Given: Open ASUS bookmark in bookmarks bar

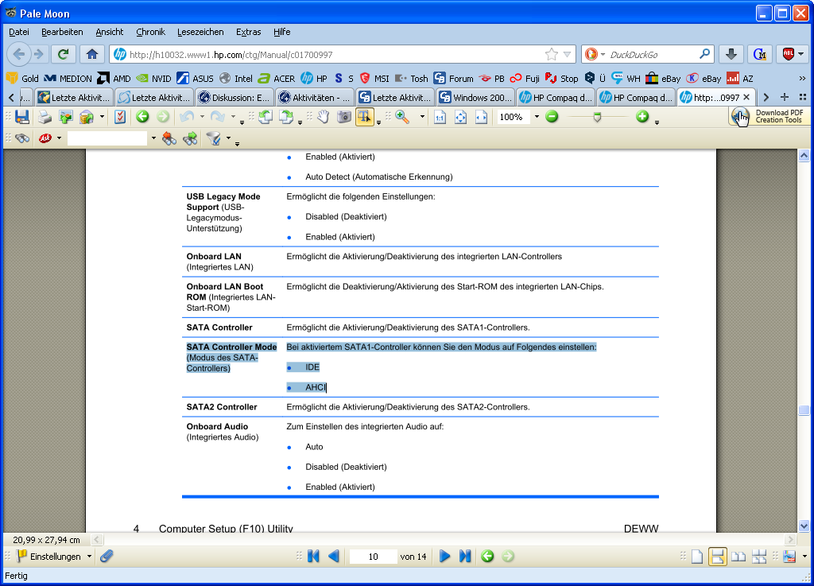Looking at the screenshot, I should (x=196, y=79).
